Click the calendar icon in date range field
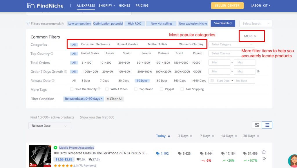297x168 pixels. tap(212, 81)
